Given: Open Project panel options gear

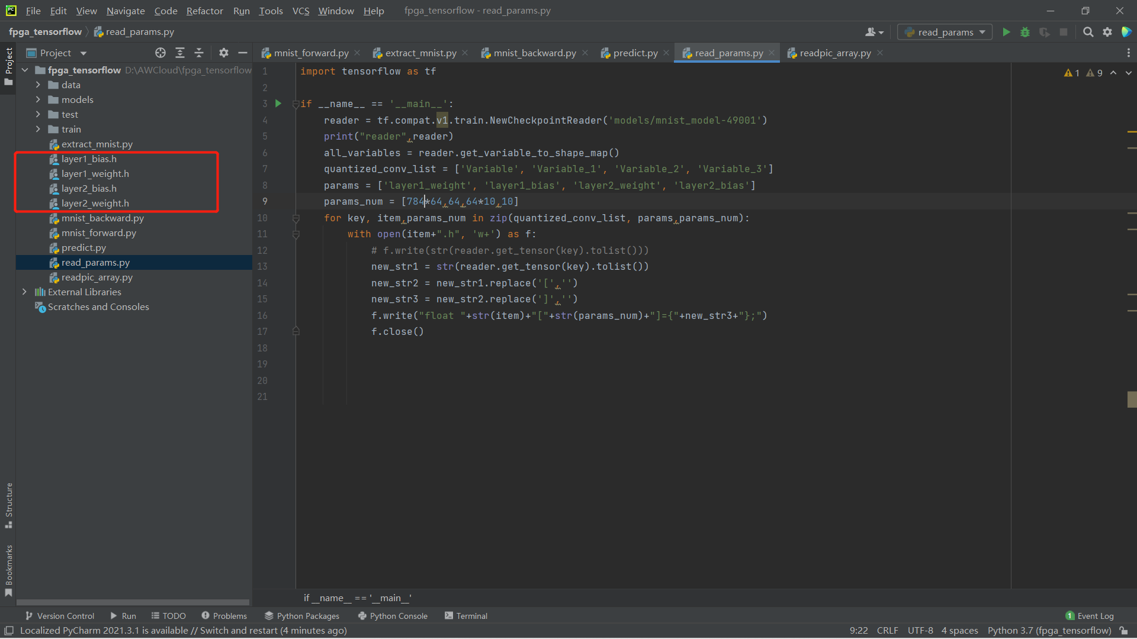Looking at the screenshot, I should coord(223,53).
